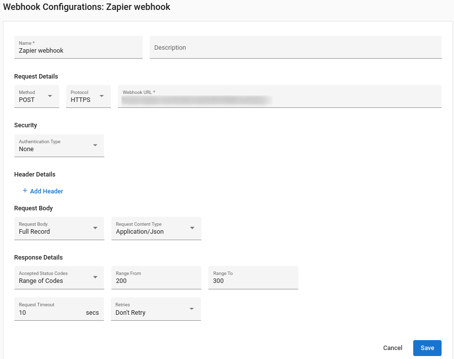The width and height of the screenshot is (454, 359).
Task: Click the secs unit label
Action: 92,313
